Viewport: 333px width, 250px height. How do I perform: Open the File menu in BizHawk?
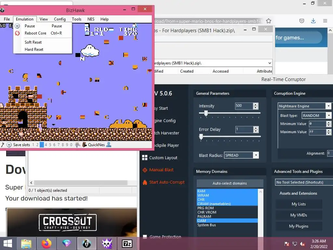(7, 19)
